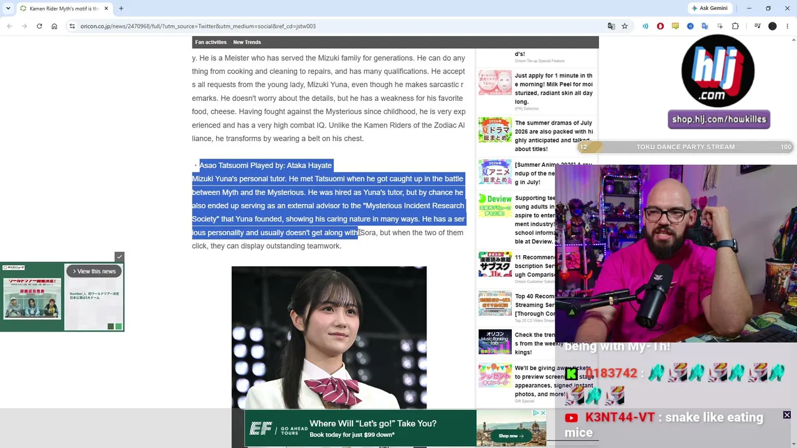This screenshot has height=448, width=797.
Task: Close the EF Go Ahead Tours ad
Action: click(543, 413)
